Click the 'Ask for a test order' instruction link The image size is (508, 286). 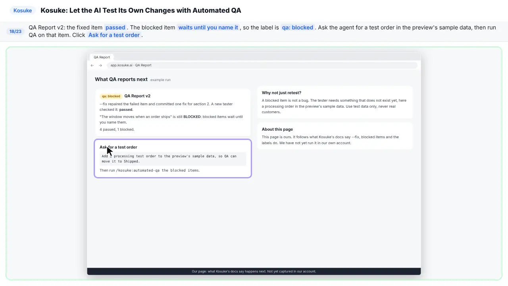point(114,35)
